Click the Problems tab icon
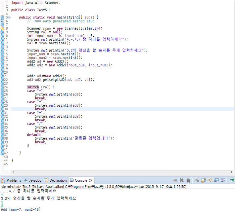 [x=3, y=180]
